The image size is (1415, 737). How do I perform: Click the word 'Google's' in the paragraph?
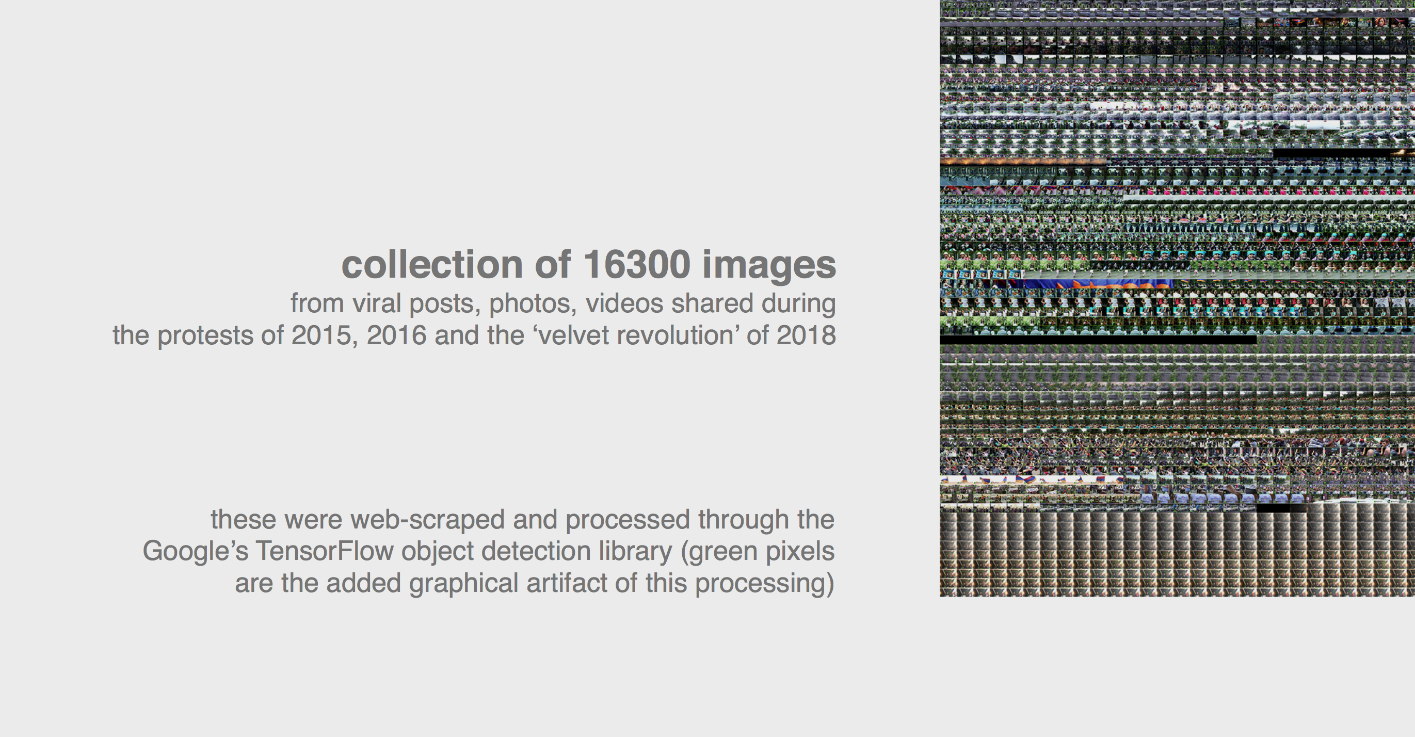[195, 551]
